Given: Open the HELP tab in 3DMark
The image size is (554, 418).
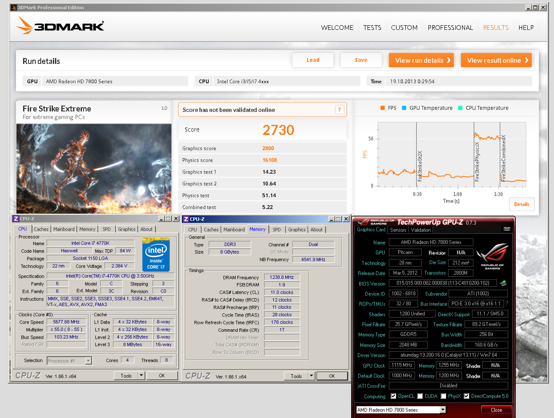Looking at the screenshot, I should (x=526, y=28).
